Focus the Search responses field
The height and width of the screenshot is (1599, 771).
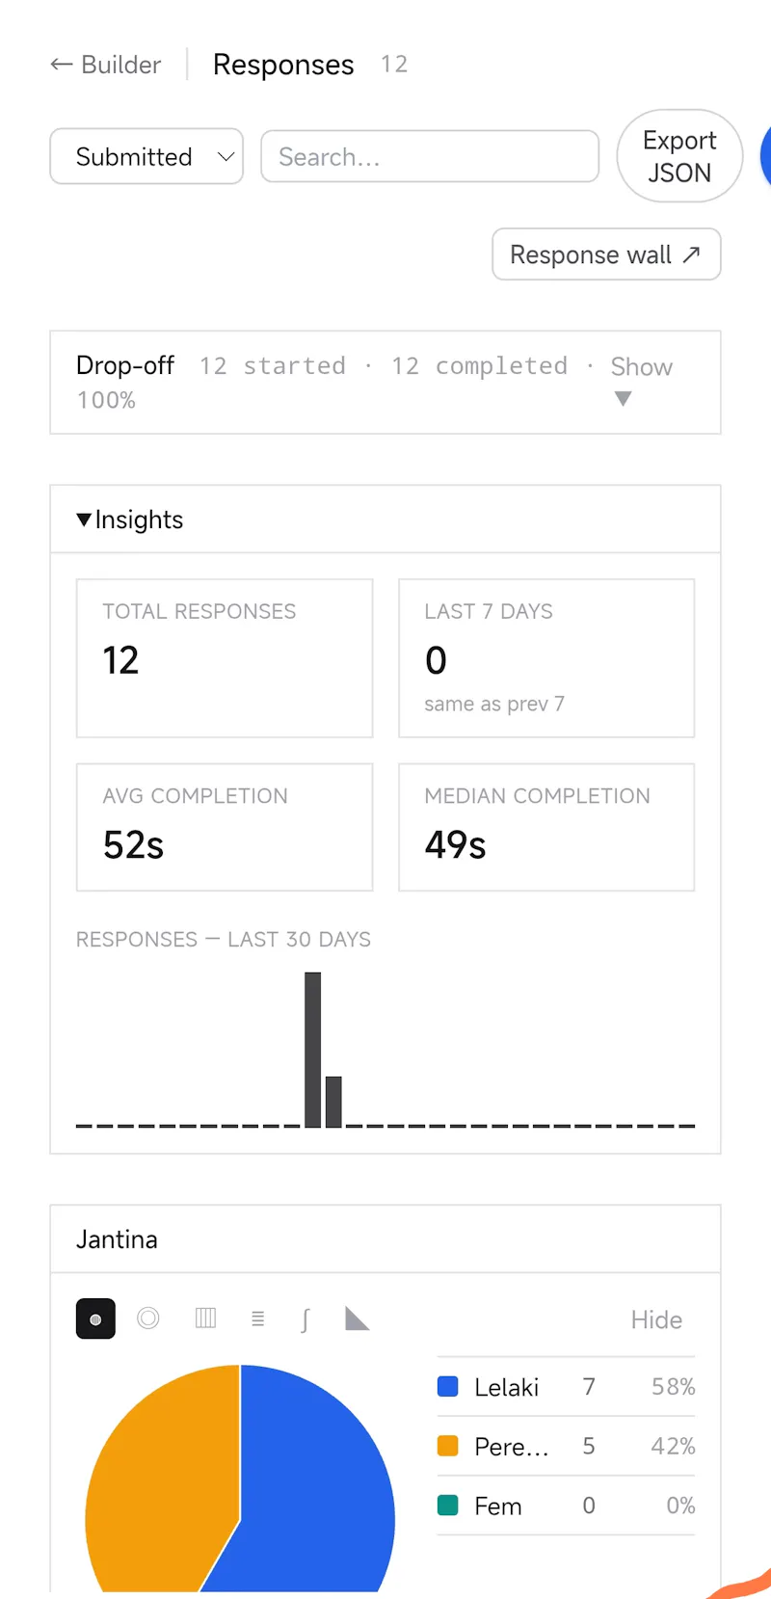[430, 156]
